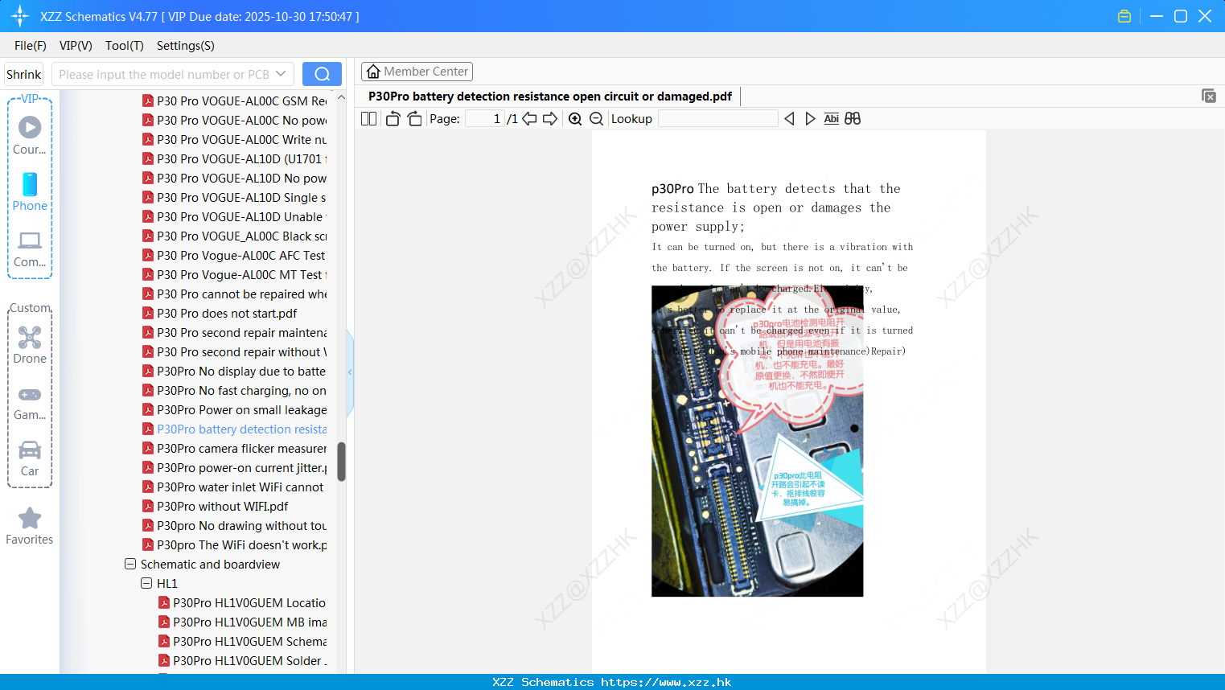The width and height of the screenshot is (1225, 690).
Task: Open P30Pro without WIFI.pdf
Action: tap(223, 507)
